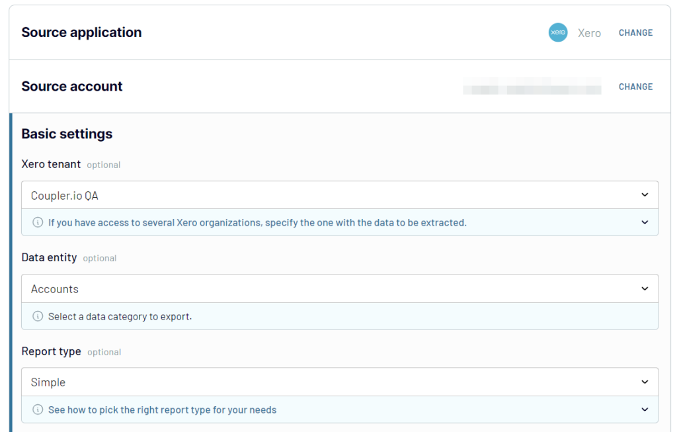Expand the Xero organizations hint chevron
This screenshot has width=677, height=432.
point(645,222)
